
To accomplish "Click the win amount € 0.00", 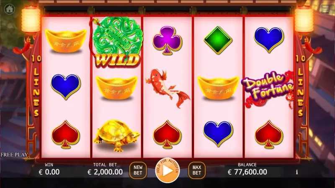I will point(49,172).
